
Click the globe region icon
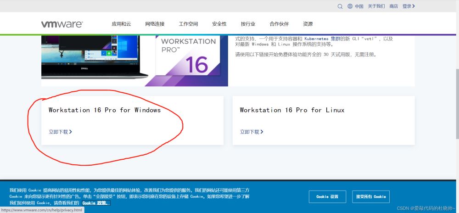[x=350, y=6]
